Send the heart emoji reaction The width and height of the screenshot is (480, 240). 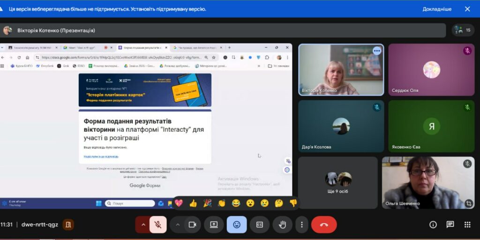point(179,203)
